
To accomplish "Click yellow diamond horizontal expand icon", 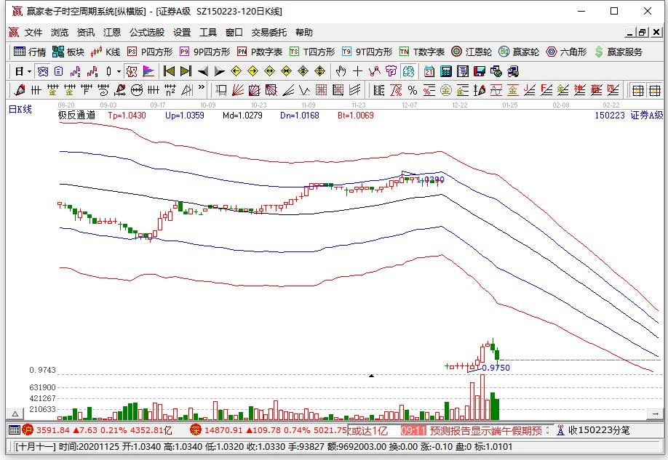I will (x=270, y=71).
